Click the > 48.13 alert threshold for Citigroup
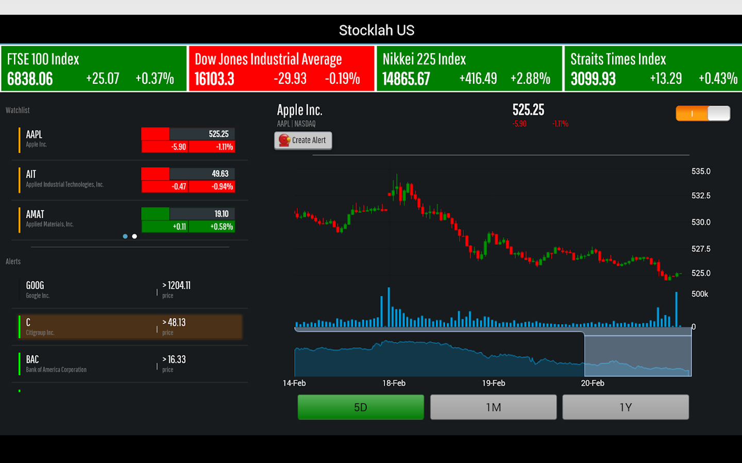 pyautogui.click(x=174, y=323)
